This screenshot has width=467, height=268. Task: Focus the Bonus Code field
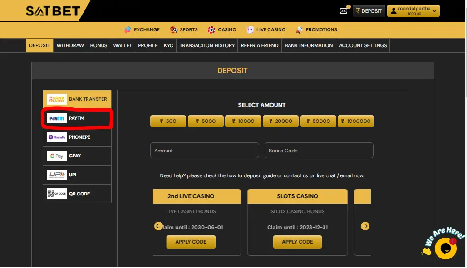pyautogui.click(x=319, y=151)
